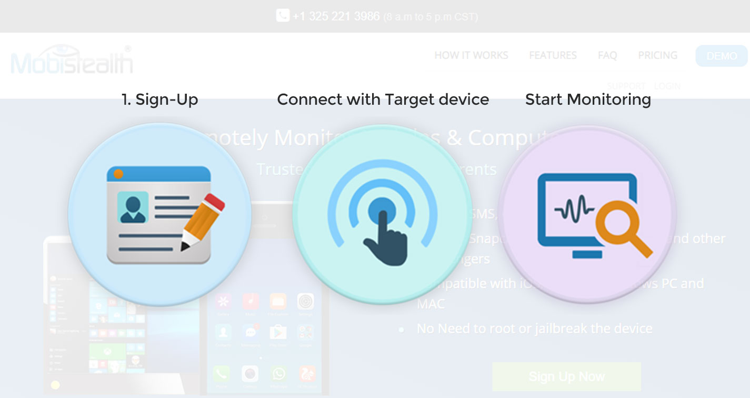
Task: Open the Settings app icon on the phone
Action: [305, 302]
